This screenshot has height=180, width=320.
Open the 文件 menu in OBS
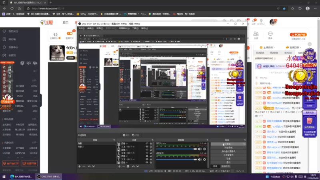click(x=82, y=28)
